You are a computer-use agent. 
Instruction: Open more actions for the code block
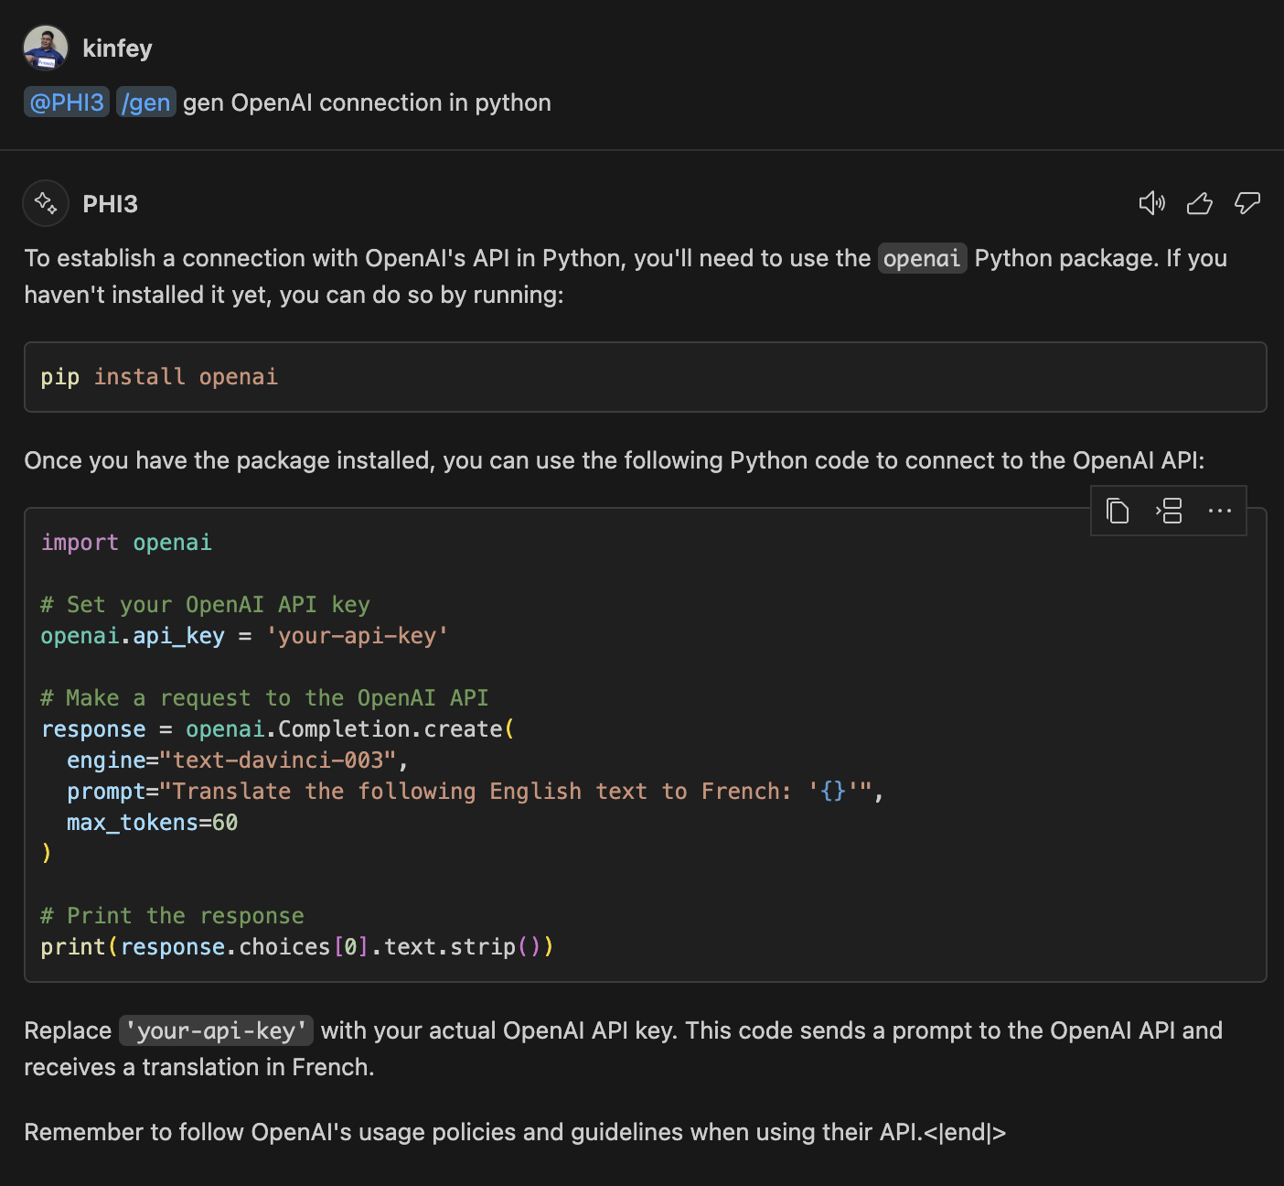1220,511
